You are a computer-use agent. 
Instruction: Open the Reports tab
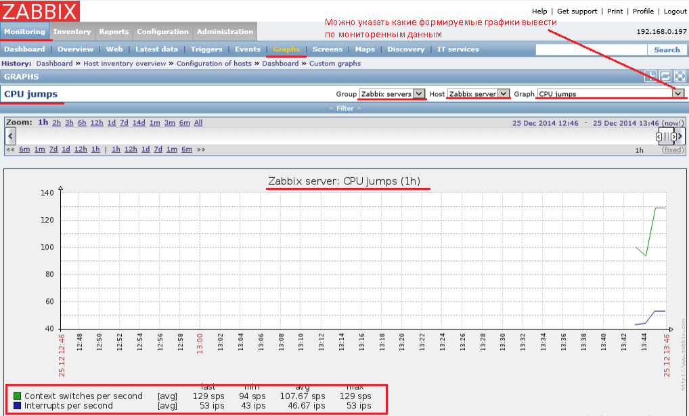click(x=114, y=31)
